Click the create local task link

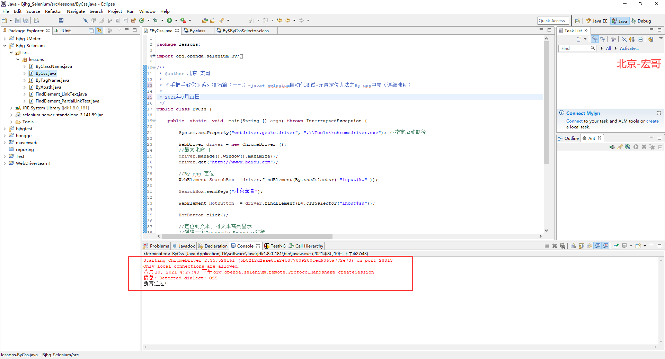click(x=652, y=121)
